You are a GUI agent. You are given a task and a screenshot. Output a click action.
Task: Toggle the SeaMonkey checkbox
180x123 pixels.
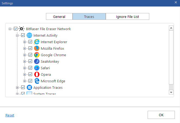30,61
